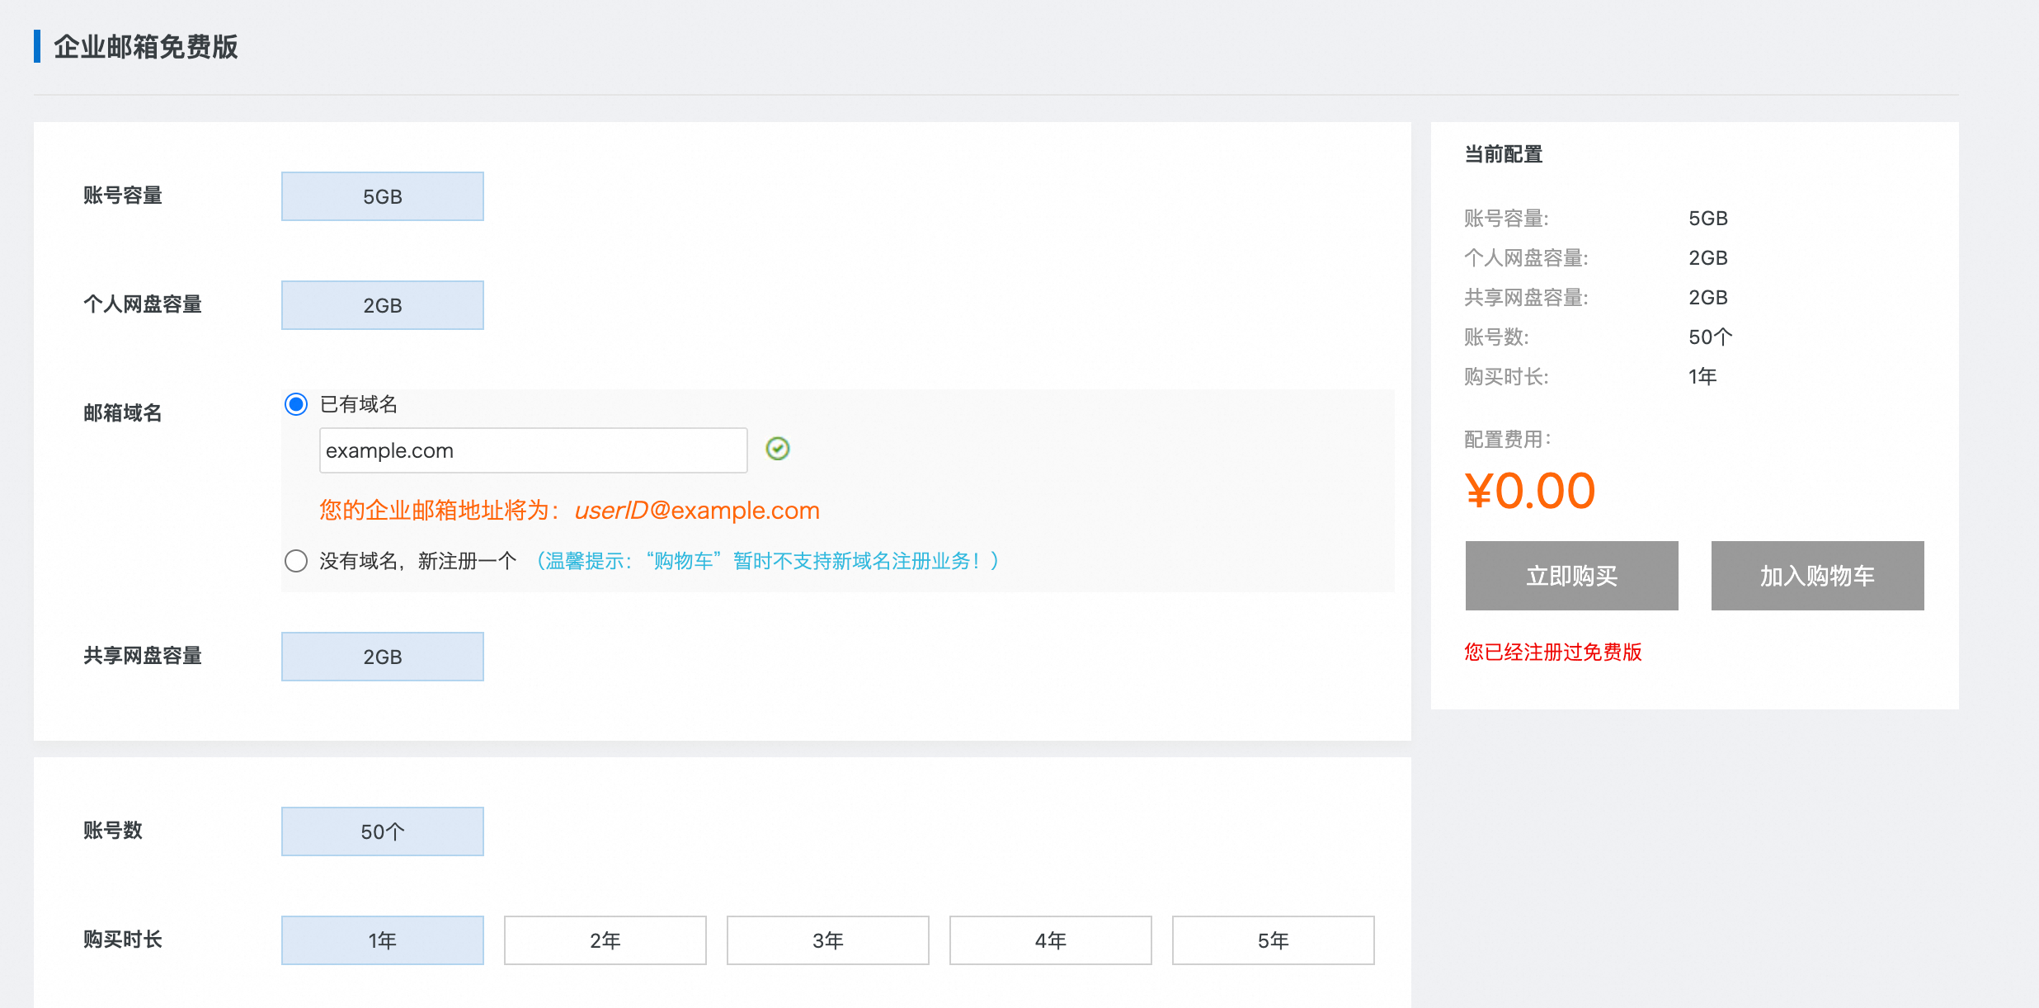Click the ¥0.00 configuration price

pyautogui.click(x=1529, y=491)
